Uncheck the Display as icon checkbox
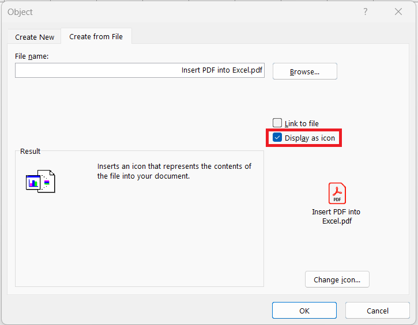 [277, 138]
